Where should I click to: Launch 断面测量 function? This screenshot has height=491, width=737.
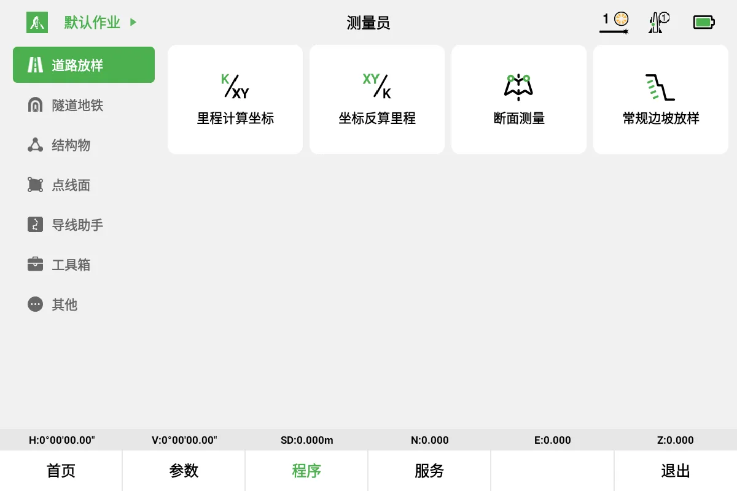(519, 99)
